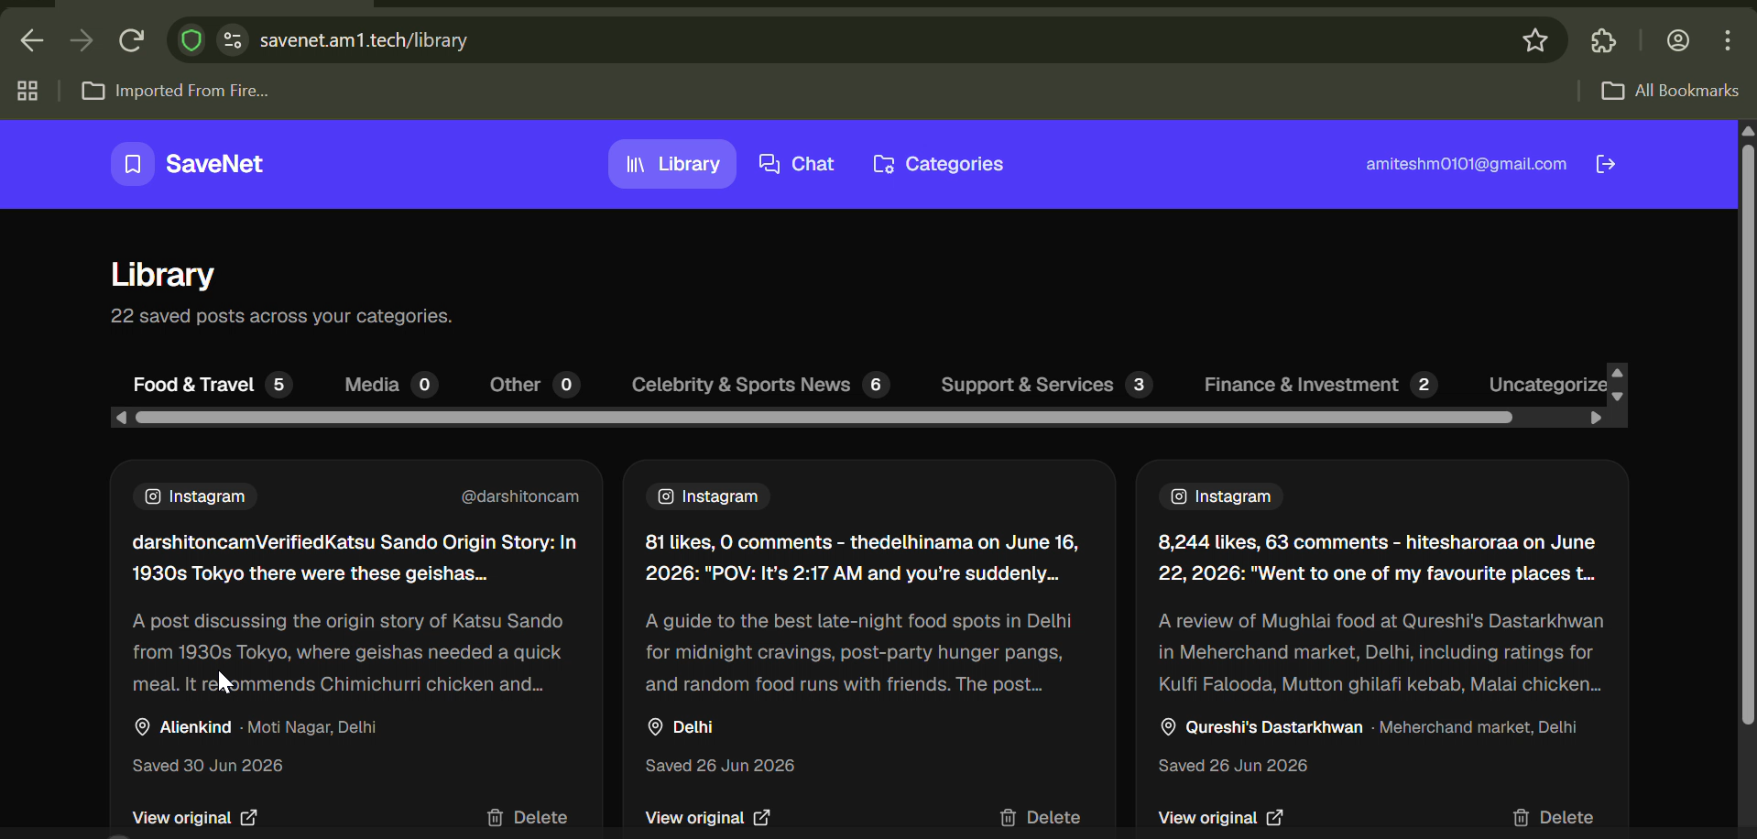
Task: Click the Delhi location name on thedelhinama card
Action: pyautogui.click(x=693, y=727)
